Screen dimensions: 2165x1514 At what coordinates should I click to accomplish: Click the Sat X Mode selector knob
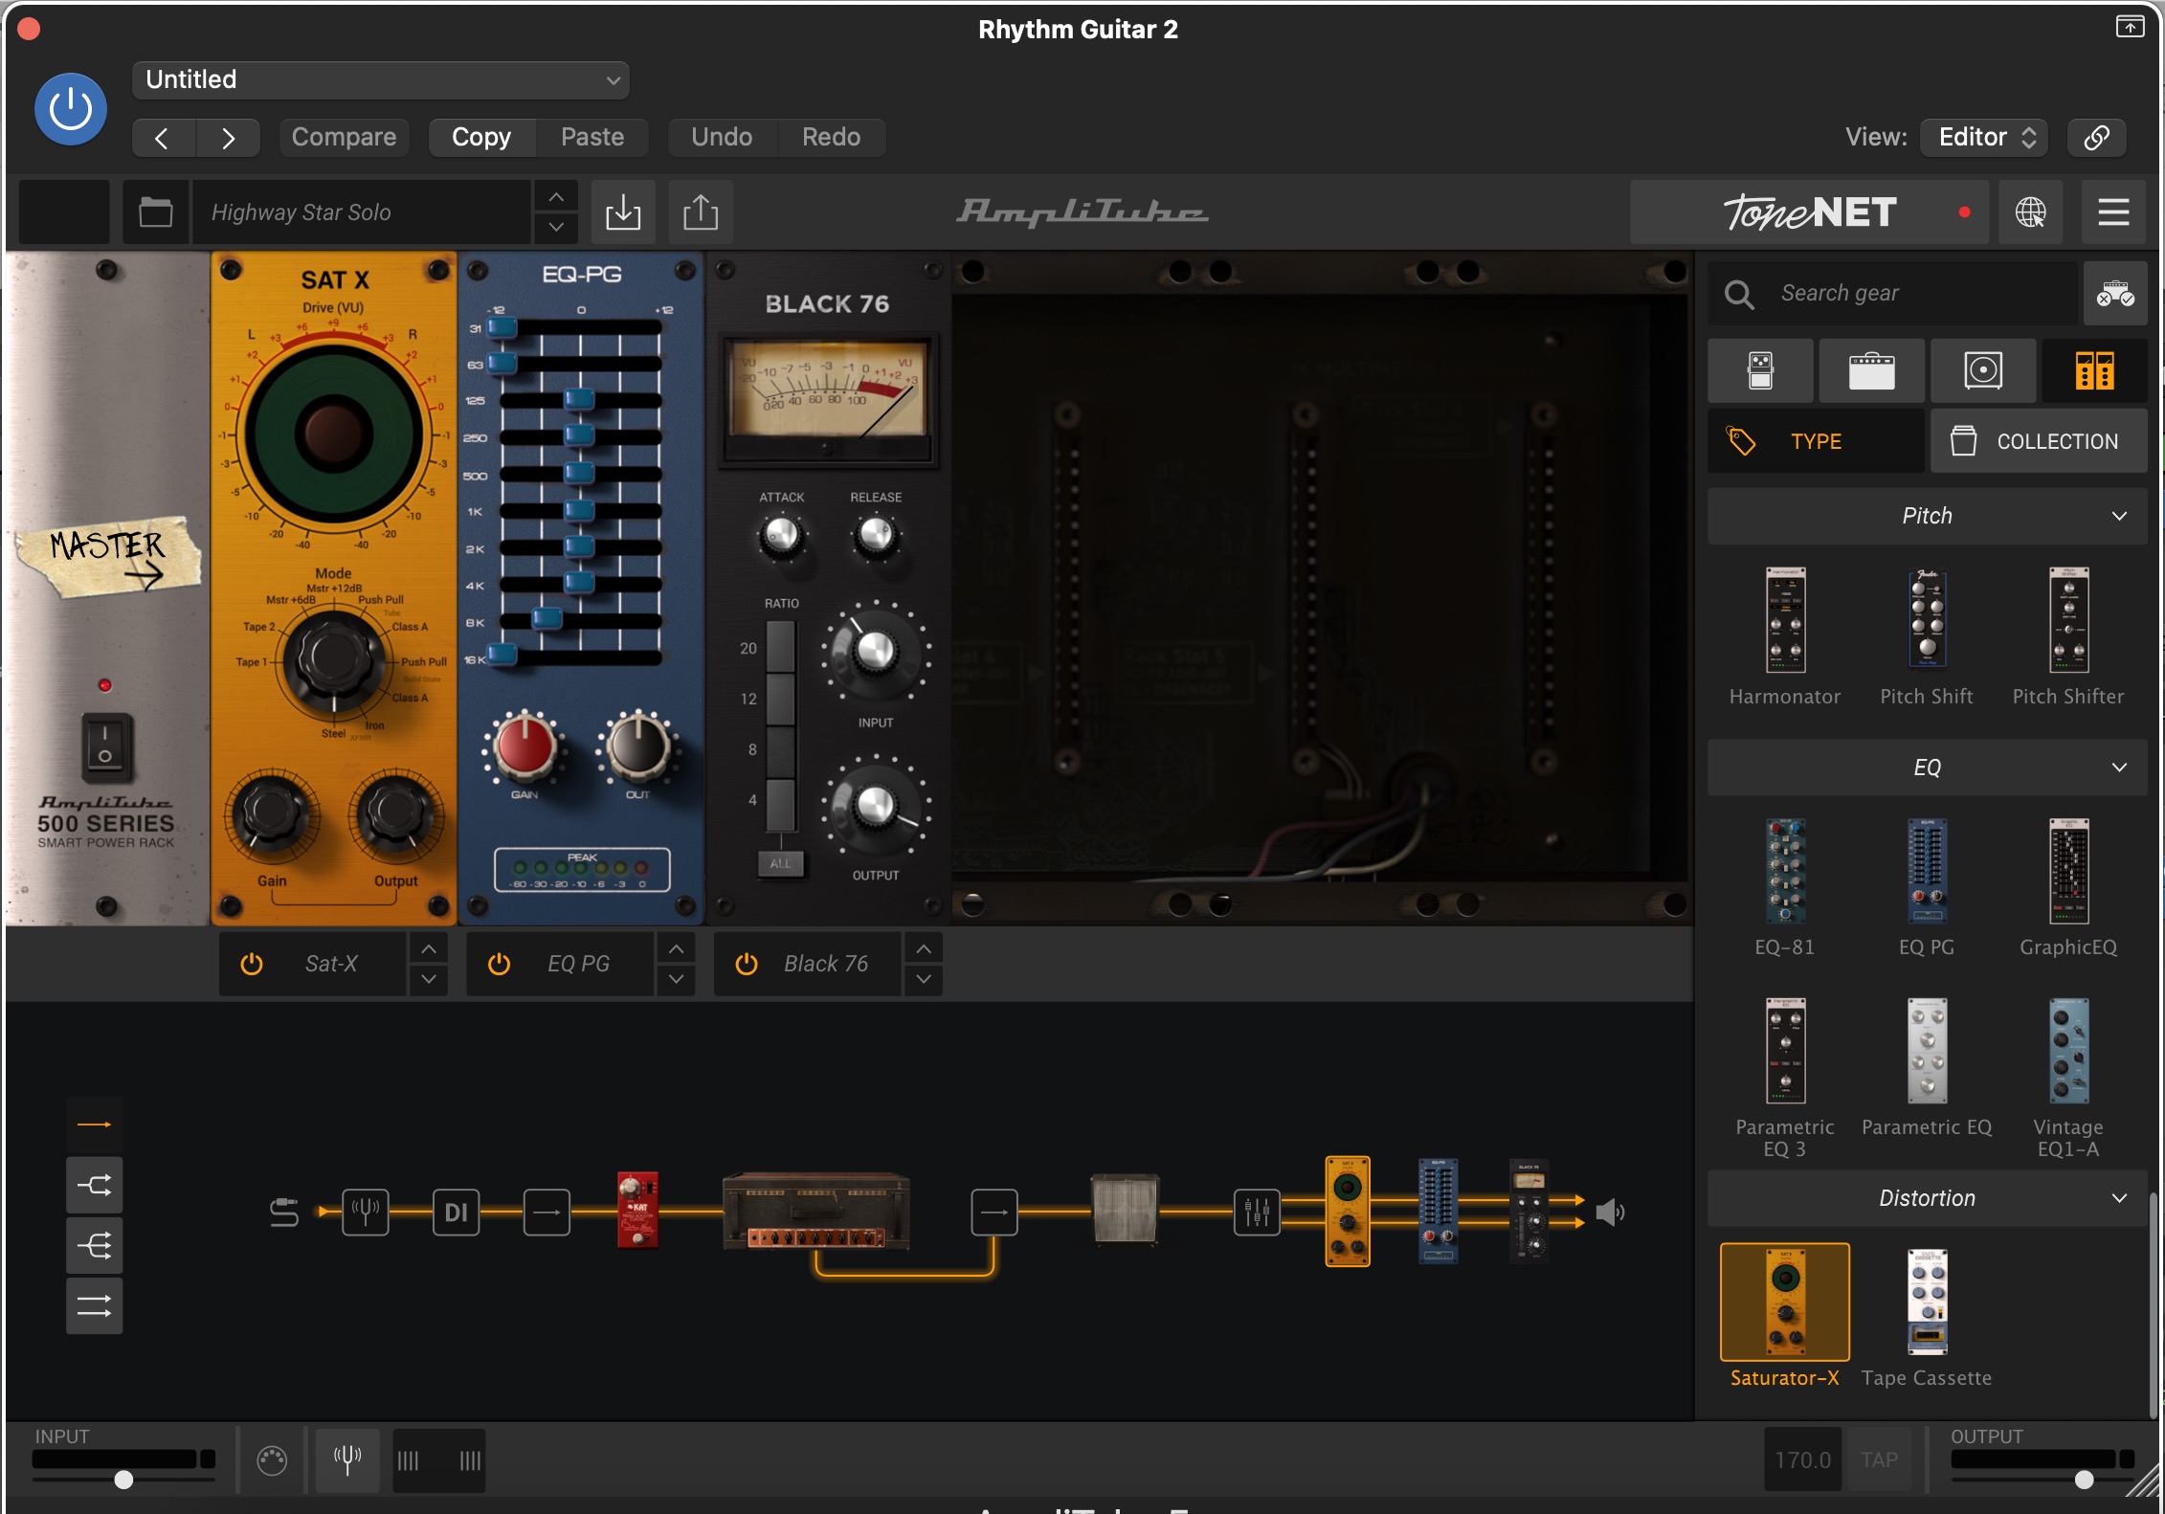(334, 659)
